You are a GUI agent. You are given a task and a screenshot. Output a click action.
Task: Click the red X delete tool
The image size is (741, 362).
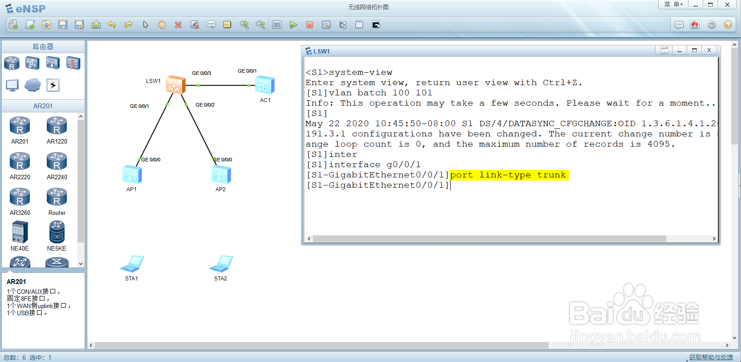coord(178,25)
